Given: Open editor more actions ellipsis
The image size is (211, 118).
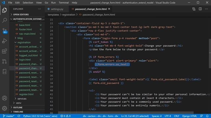Looking at the screenshot, I should [x=206, y=9].
